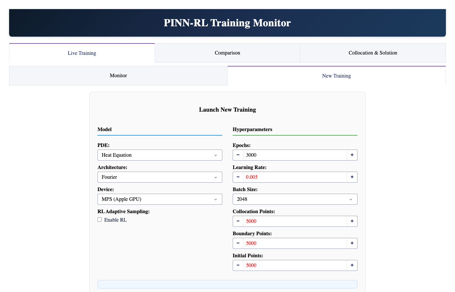Decrease the Epochs value with minus
This screenshot has width=455, height=292.
(x=238, y=155)
